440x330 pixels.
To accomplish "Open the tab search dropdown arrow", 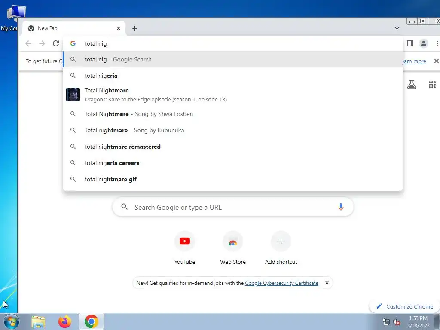I will [397, 28].
